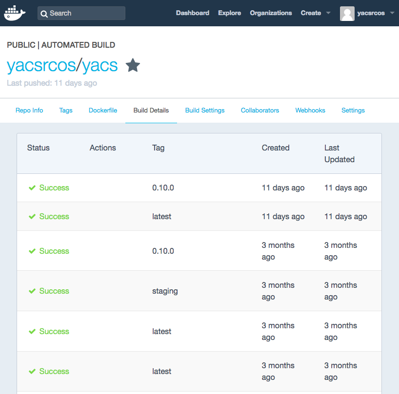
Task: Open the Webhooks tab
Action: coord(310,110)
